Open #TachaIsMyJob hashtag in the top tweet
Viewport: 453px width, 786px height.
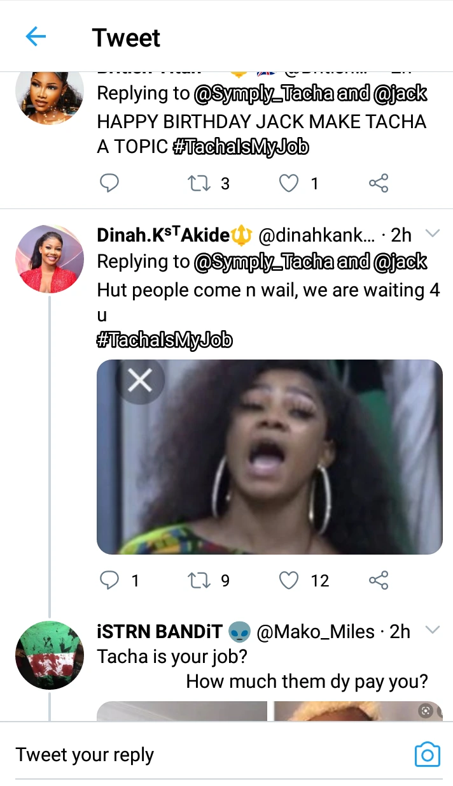[x=240, y=147]
